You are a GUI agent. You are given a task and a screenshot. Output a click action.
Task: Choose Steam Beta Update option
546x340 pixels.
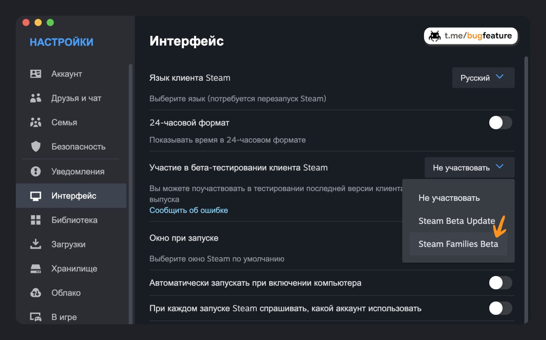click(458, 221)
